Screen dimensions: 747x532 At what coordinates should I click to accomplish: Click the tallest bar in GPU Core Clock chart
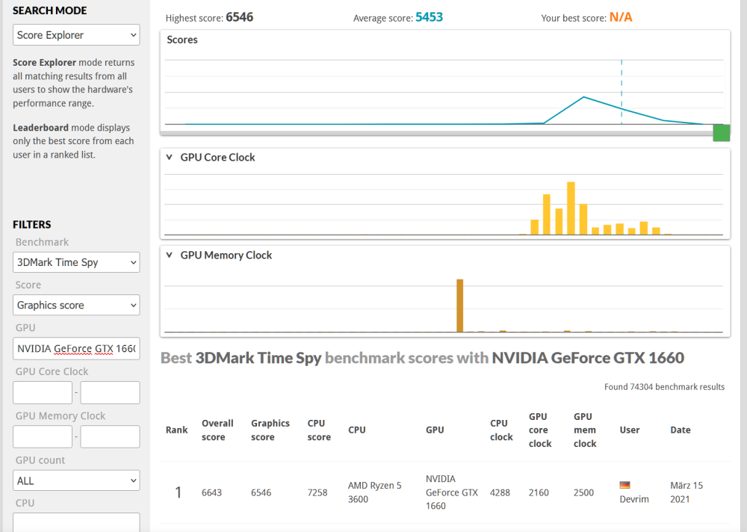click(x=571, y=208)
